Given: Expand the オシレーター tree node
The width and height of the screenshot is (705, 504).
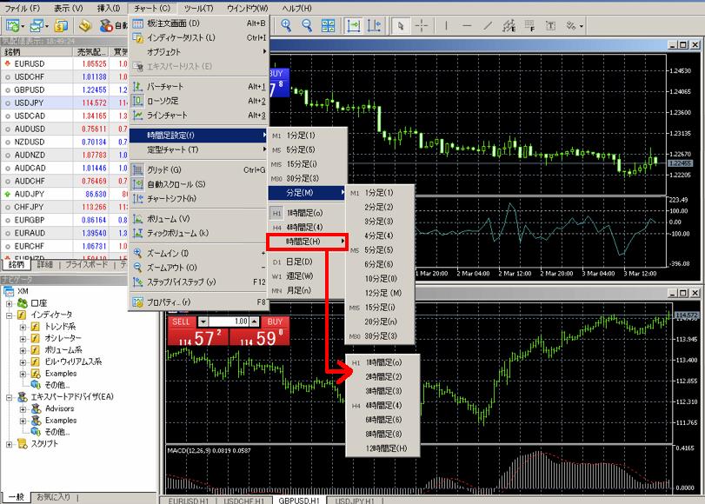Looking at the screenshot, I should pyautogui.click(x=23, y=339).
